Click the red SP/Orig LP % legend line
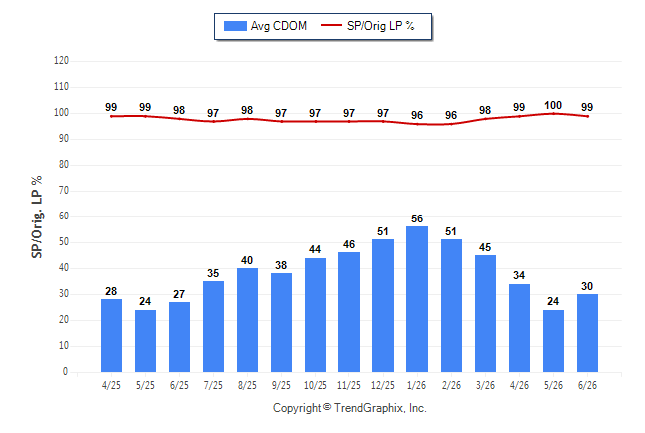This screenshot has height=433, width=645. point(331,26)
